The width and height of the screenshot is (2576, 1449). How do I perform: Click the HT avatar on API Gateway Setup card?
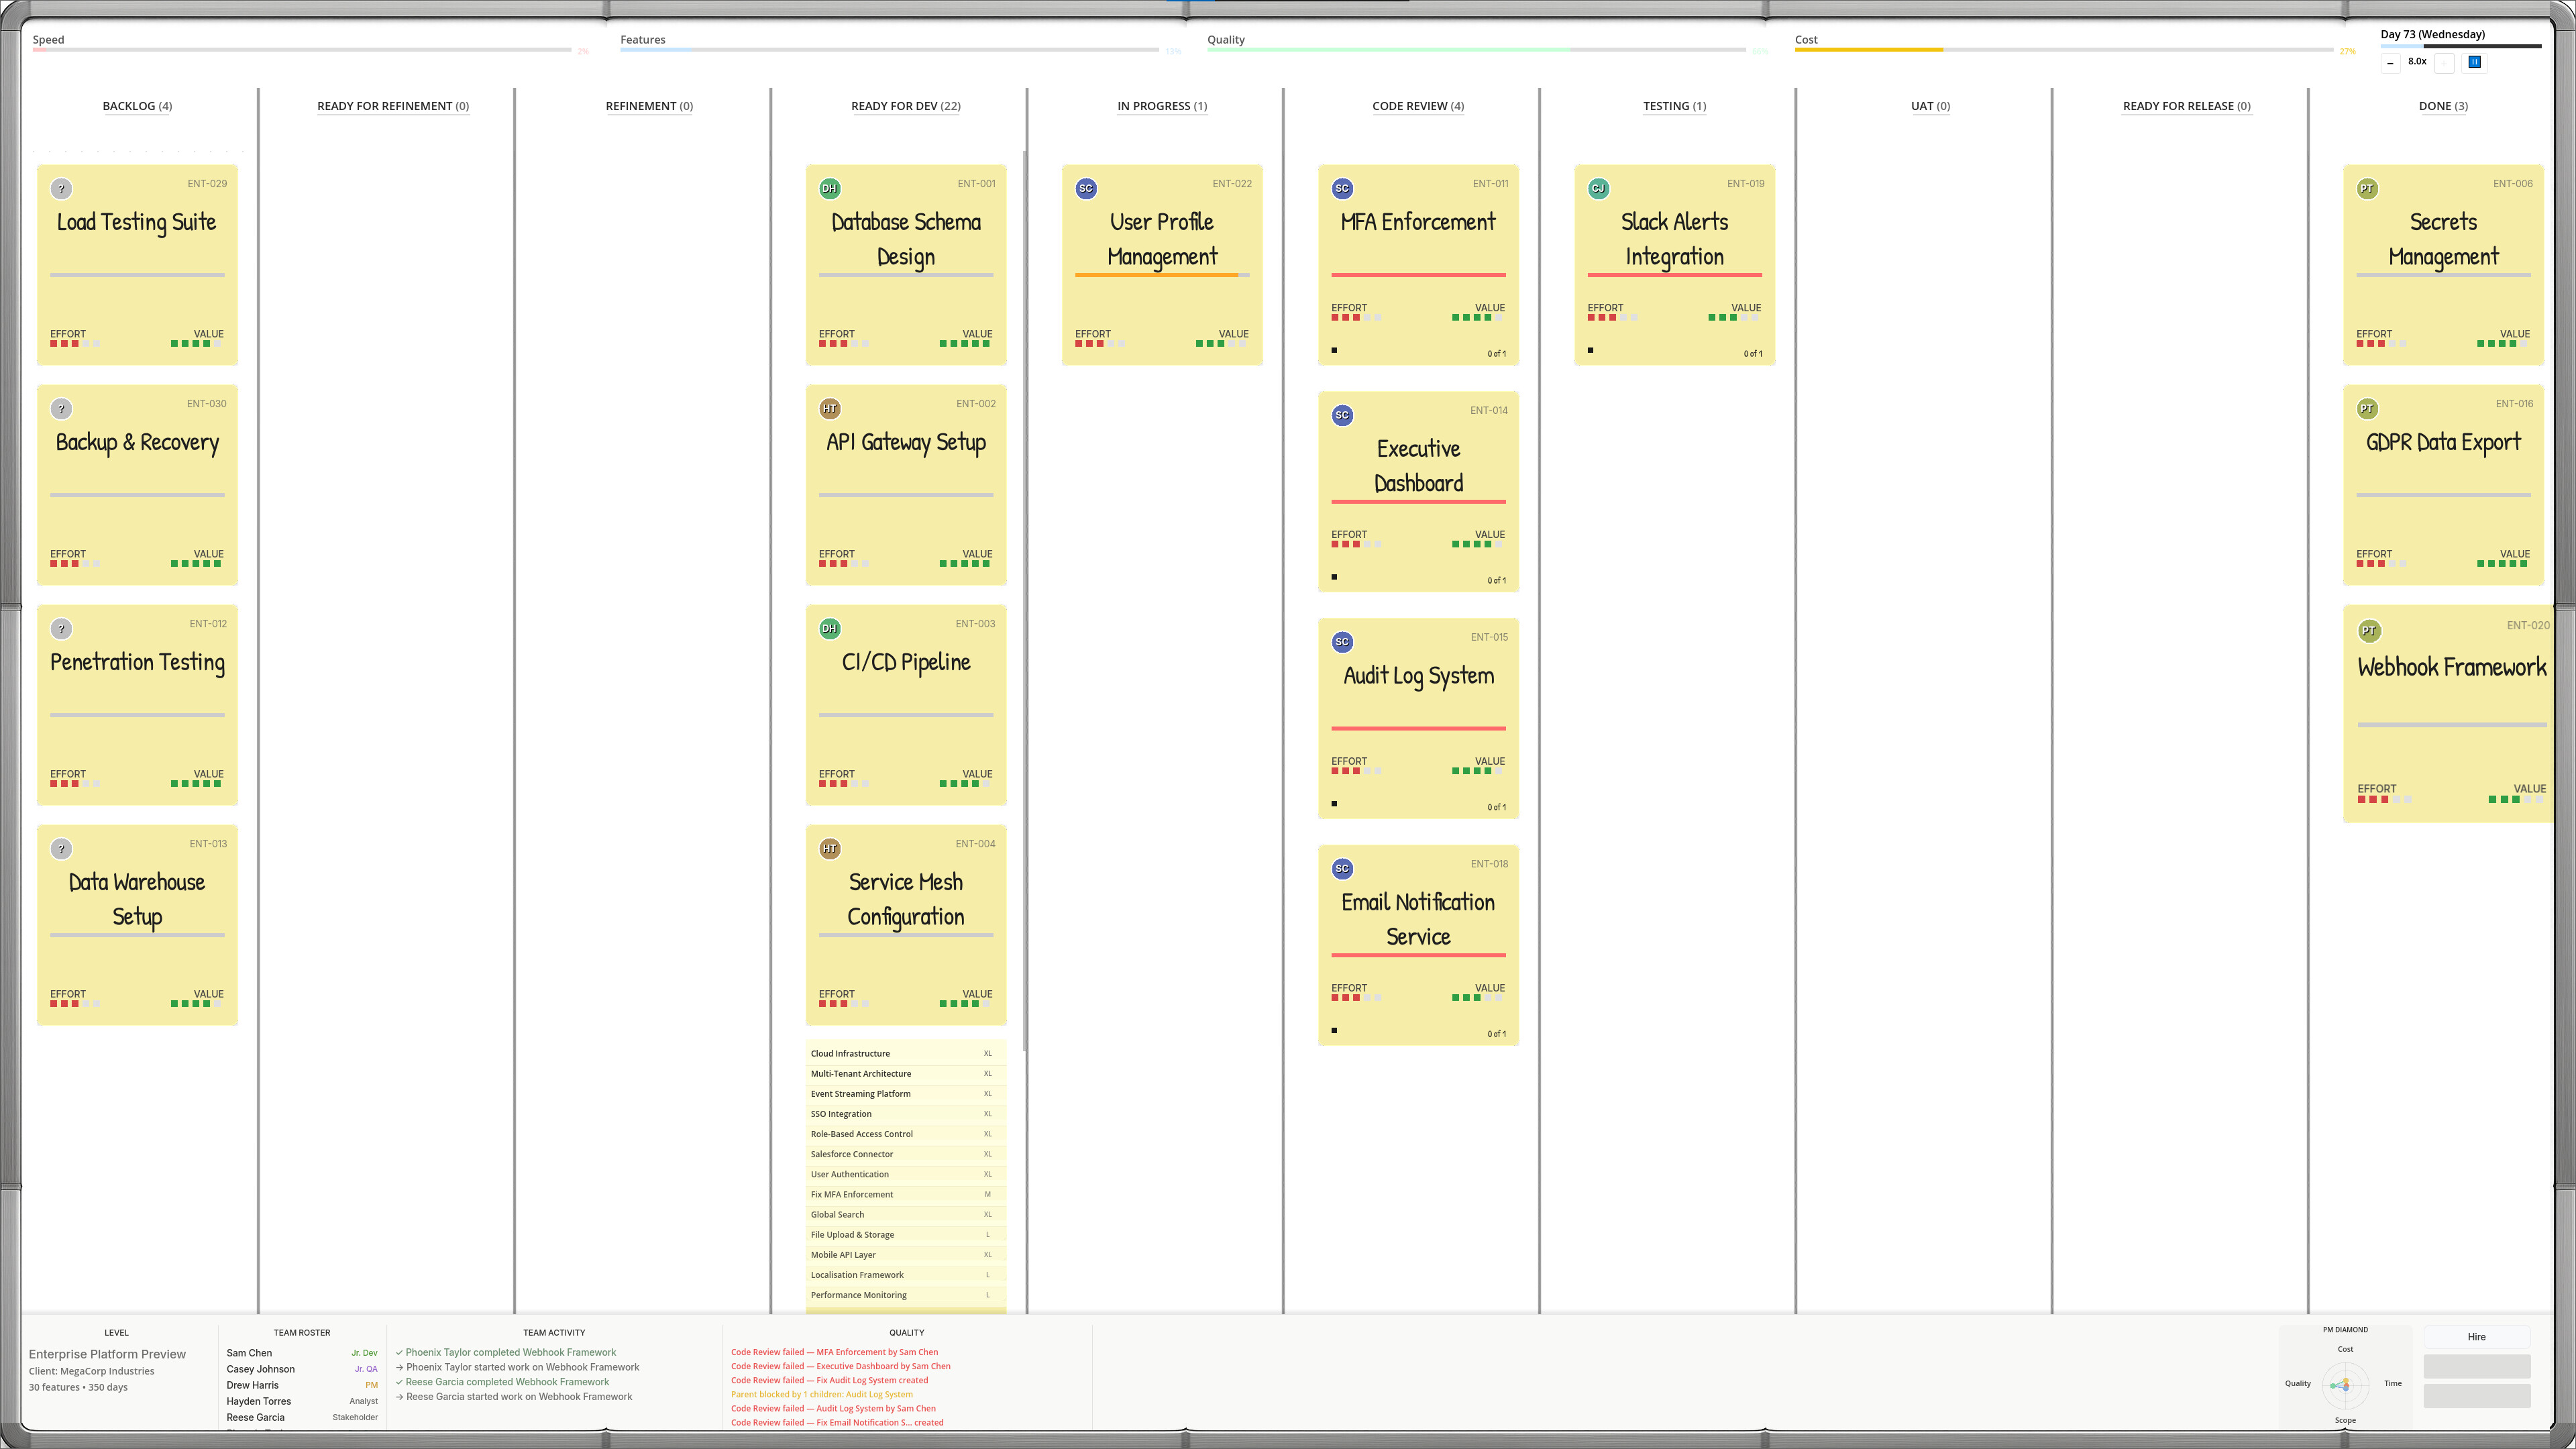point(829,409)
